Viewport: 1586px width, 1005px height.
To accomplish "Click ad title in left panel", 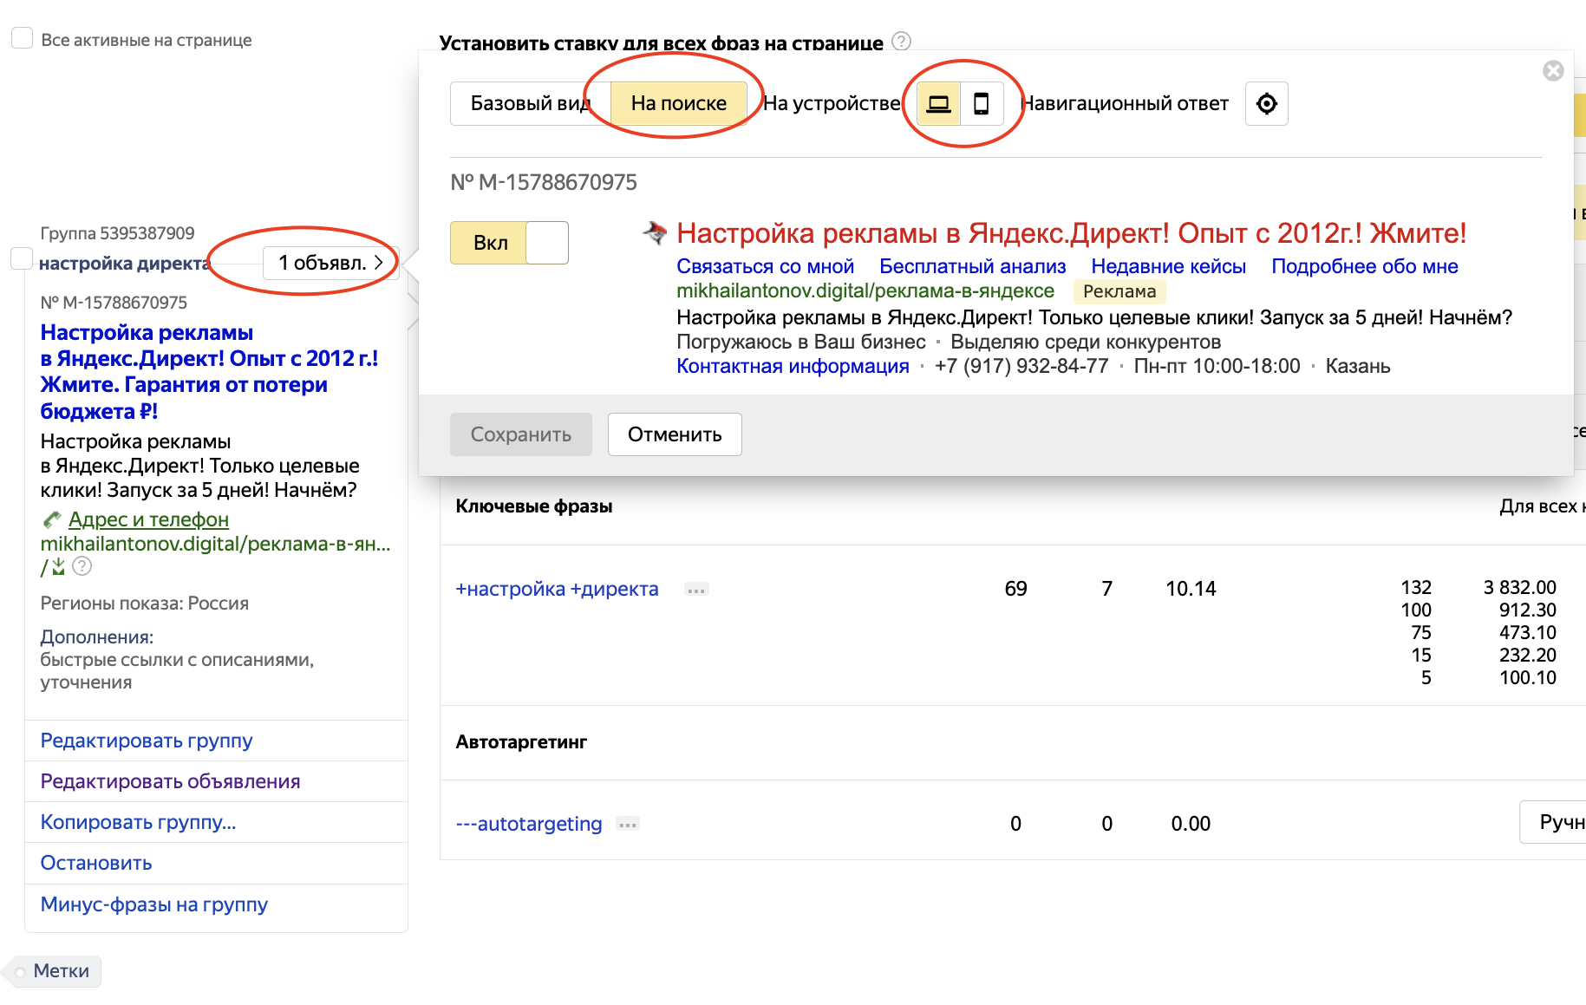I will [209, 371].
